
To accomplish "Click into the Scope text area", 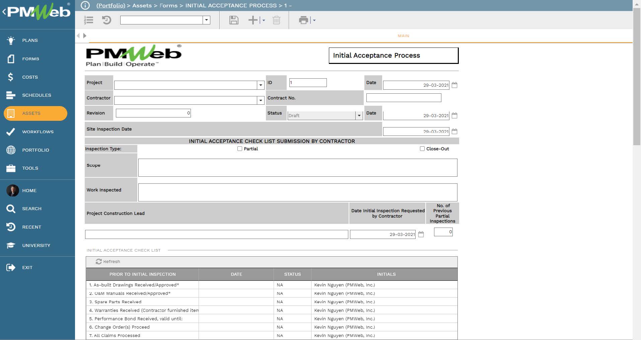I will pos(298,168).
